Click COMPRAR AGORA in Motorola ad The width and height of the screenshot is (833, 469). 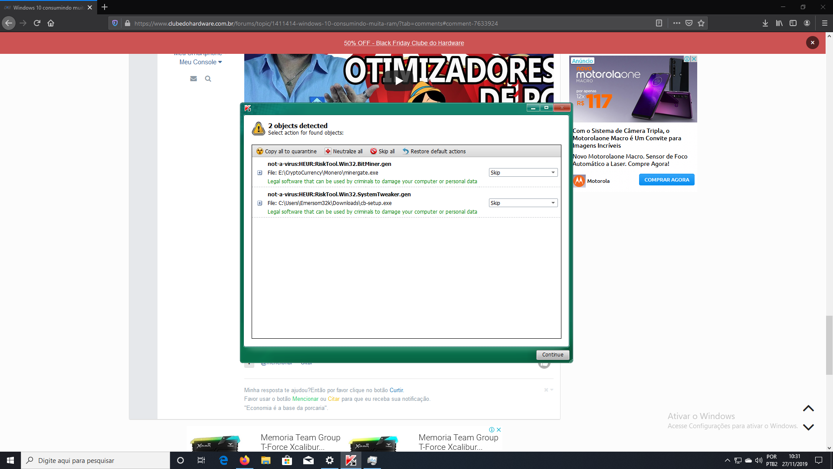point(666,180)
